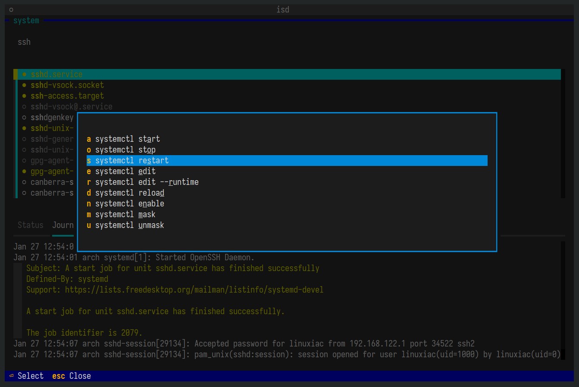579x387 pixels.
Task: Select sshd-vsock@.service unit
Action: coord(289,106)
